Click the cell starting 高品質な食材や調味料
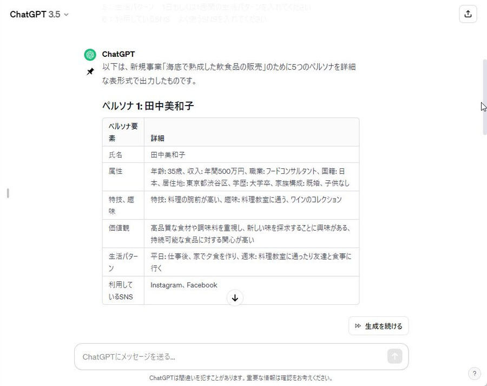The height and width of the screenshot is (386, 487). tap(251, 234)
